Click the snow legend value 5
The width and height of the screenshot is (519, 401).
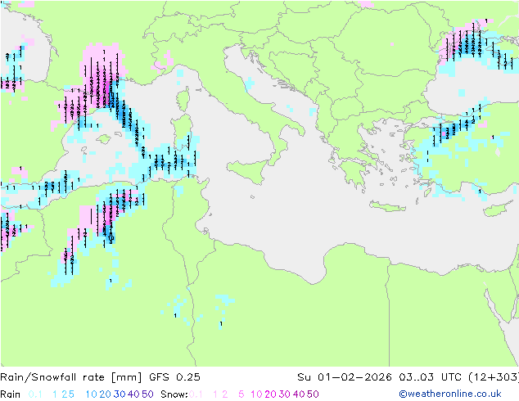(241, 394)
